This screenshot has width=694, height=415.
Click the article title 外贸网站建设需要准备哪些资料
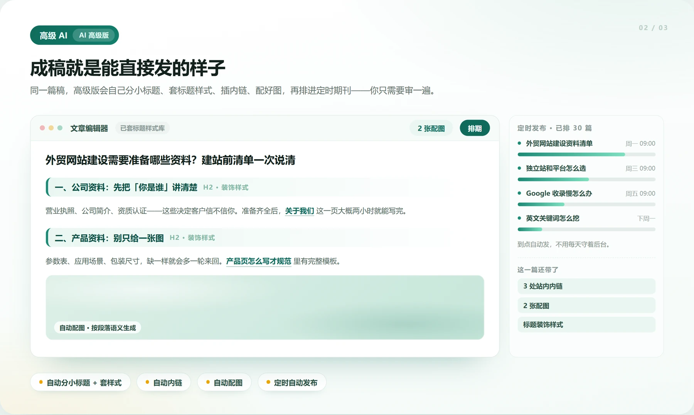[x=170, y=160]
